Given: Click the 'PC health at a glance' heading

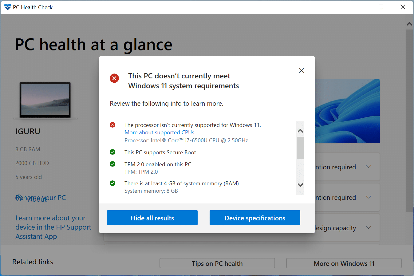Looking at the screenshot, I should click(94, 45).
